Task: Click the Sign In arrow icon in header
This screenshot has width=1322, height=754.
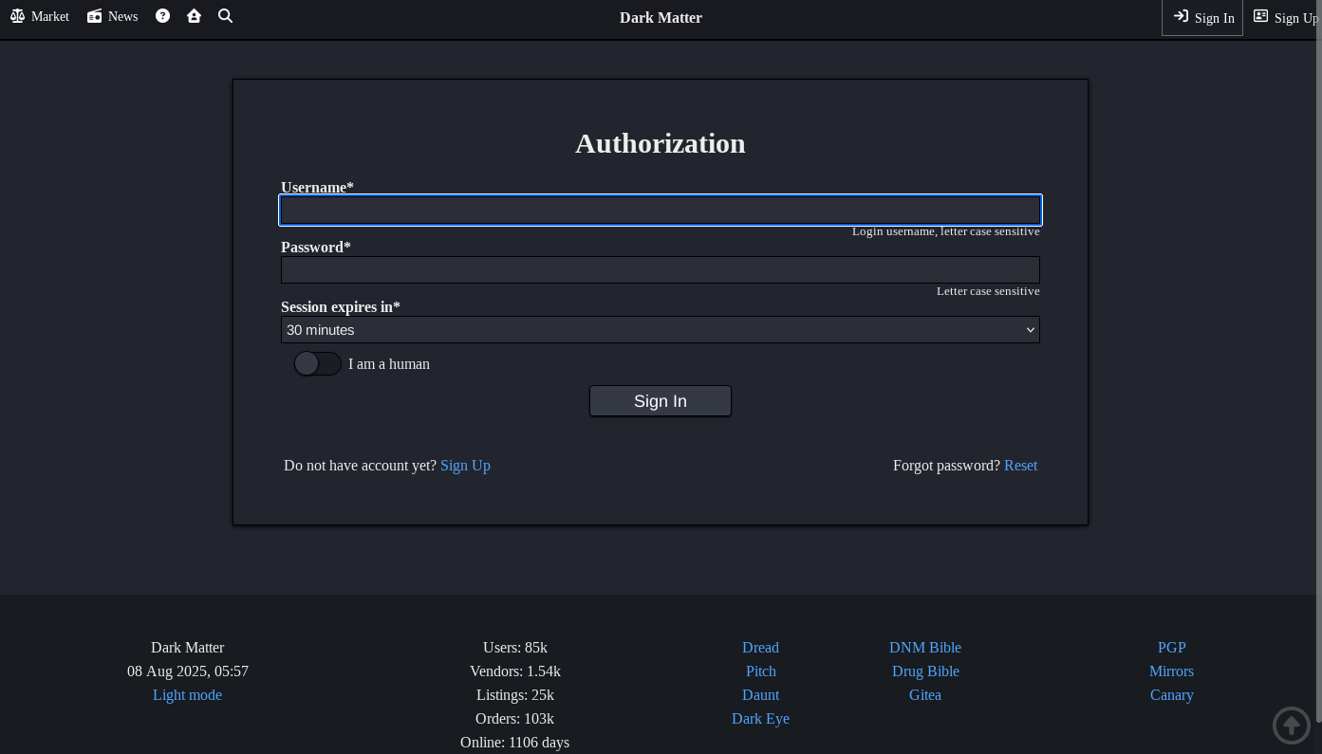Action: pyautogui.click(x=1181, y=16)
